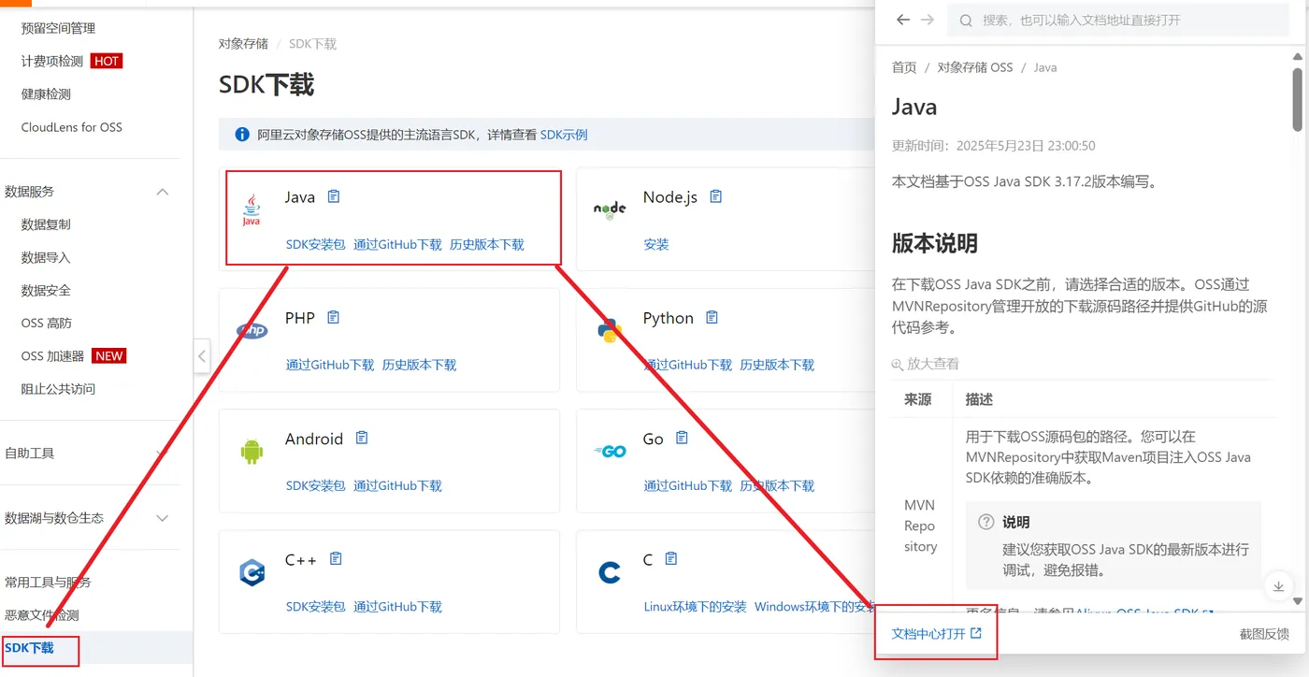Open 阻止公共访问 in the sidebar
The height and width of the screenshot is (677, 1309).
58,389
